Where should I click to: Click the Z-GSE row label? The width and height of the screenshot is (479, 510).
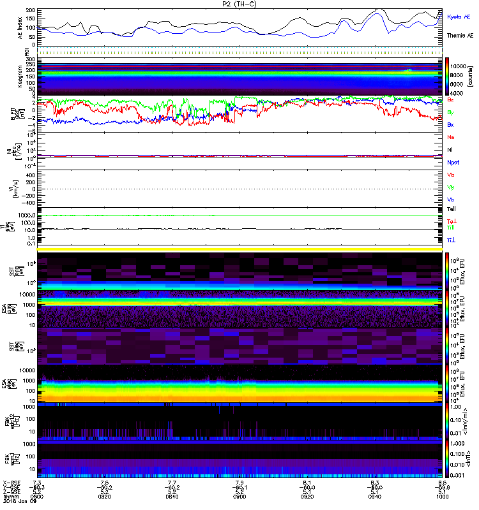(11, 492)
